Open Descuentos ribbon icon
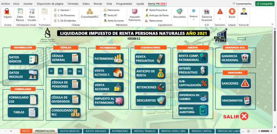Image resolution: width=277 pixels, height=134 pixels. pyautogui.click(x=180, y=11)
